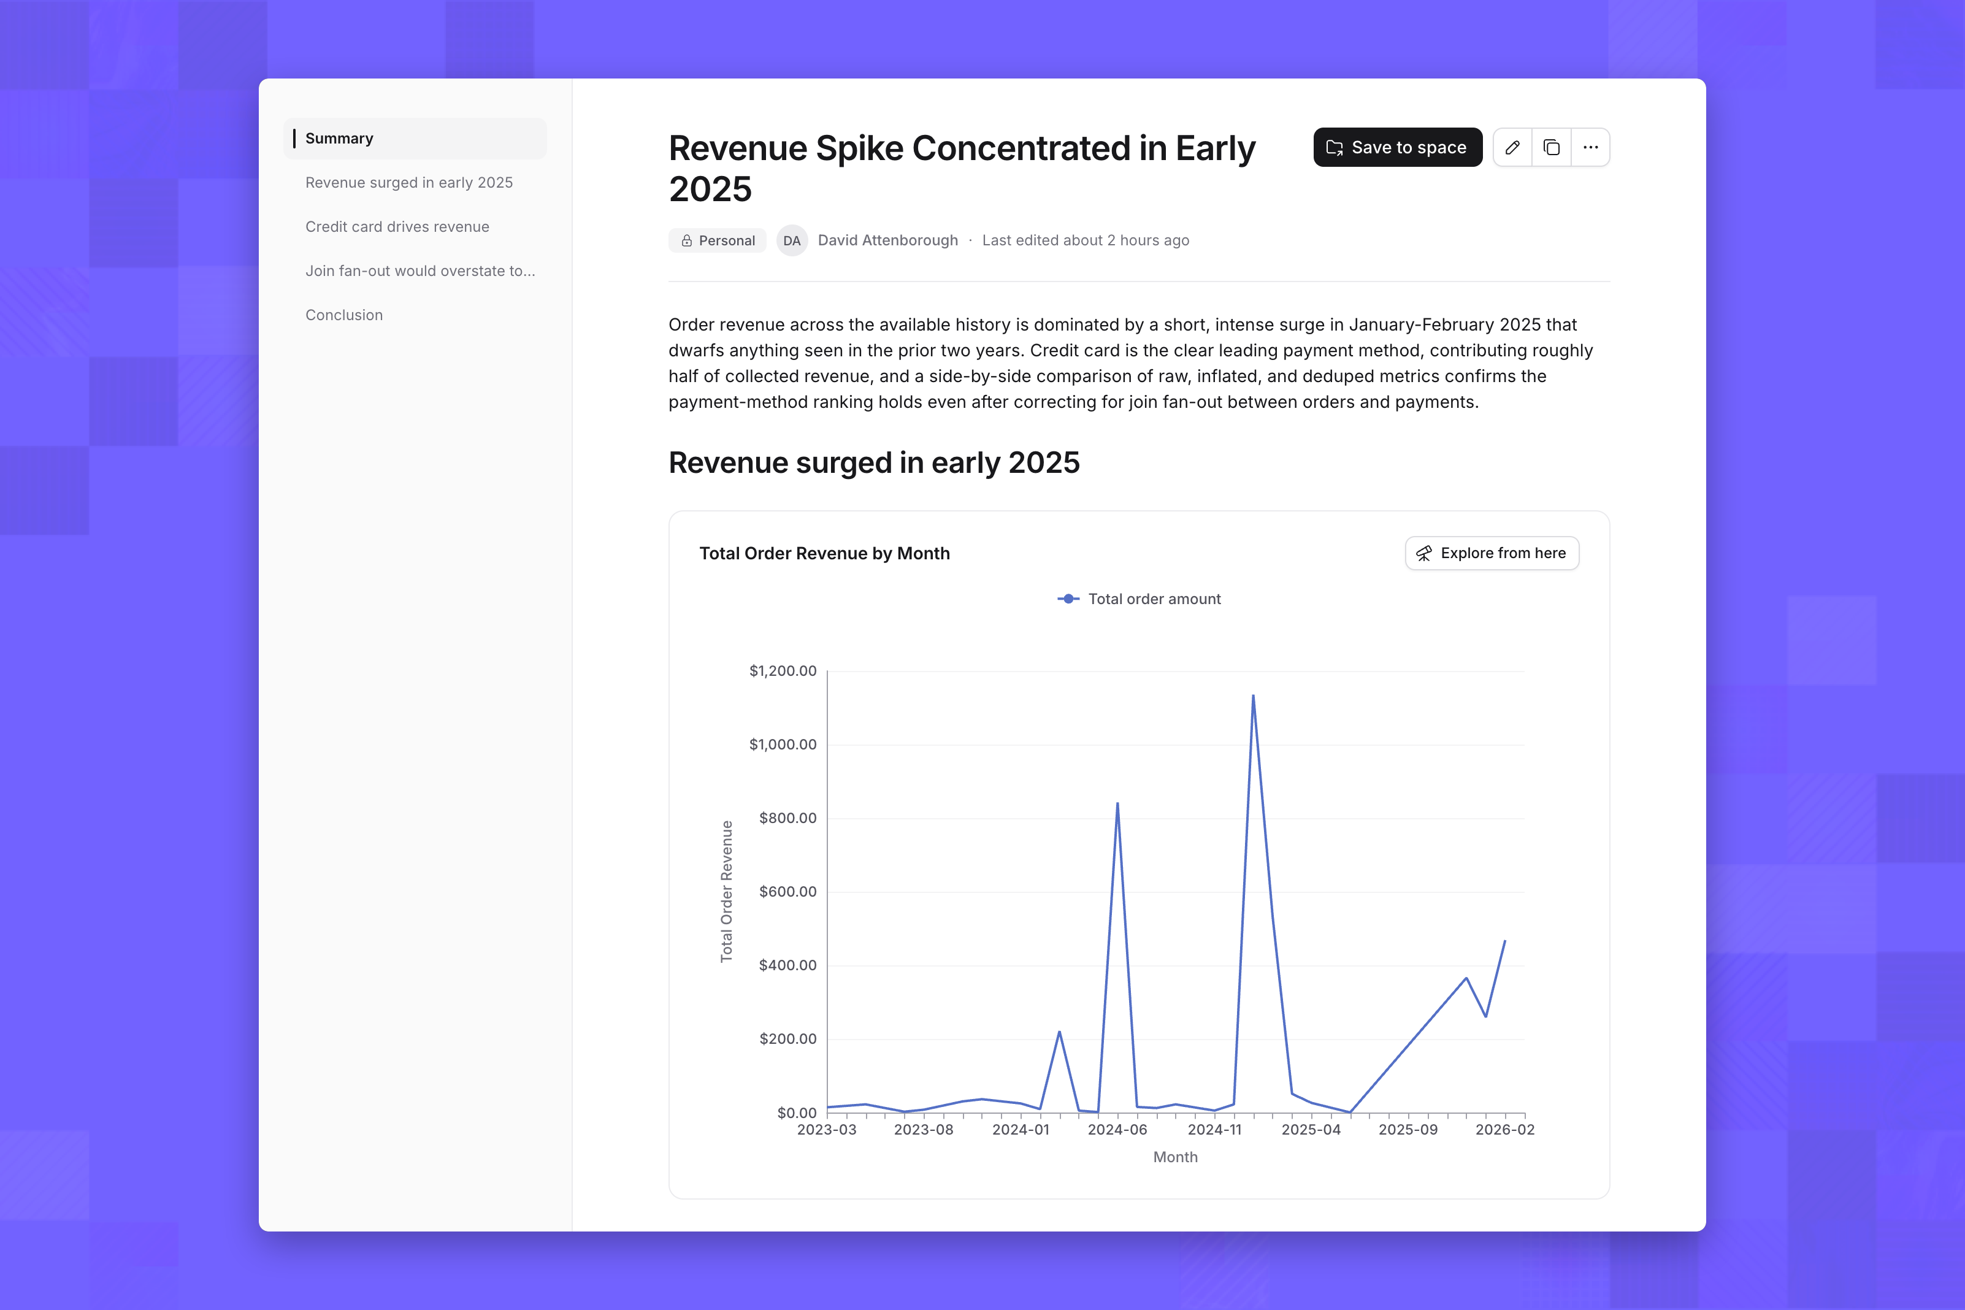The height and width of the screenshot is (1310, 1965).
Task: Click the Explore from here button
Action: click(1492, 553)
